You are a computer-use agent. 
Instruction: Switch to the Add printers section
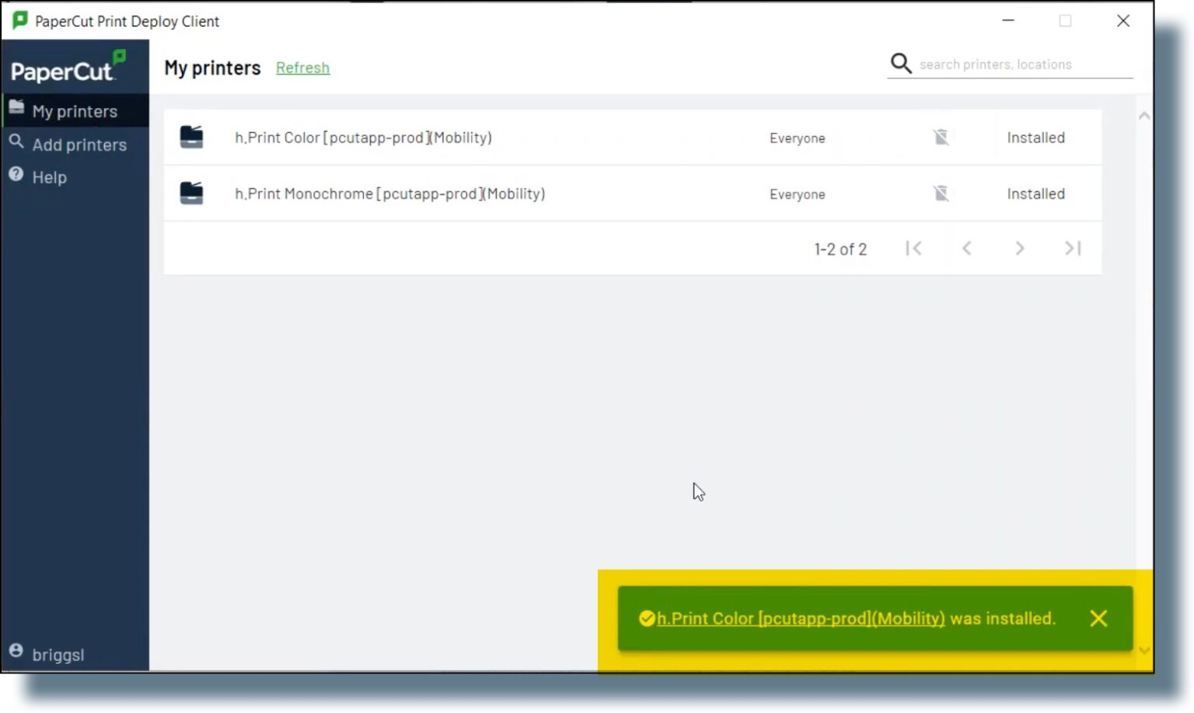click(79, 144)
